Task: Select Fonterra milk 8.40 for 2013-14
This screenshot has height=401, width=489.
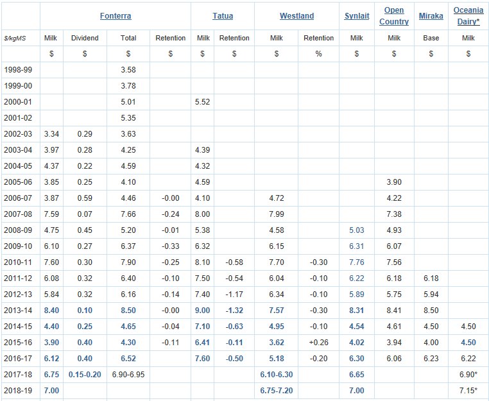Action: pos(51,311)
